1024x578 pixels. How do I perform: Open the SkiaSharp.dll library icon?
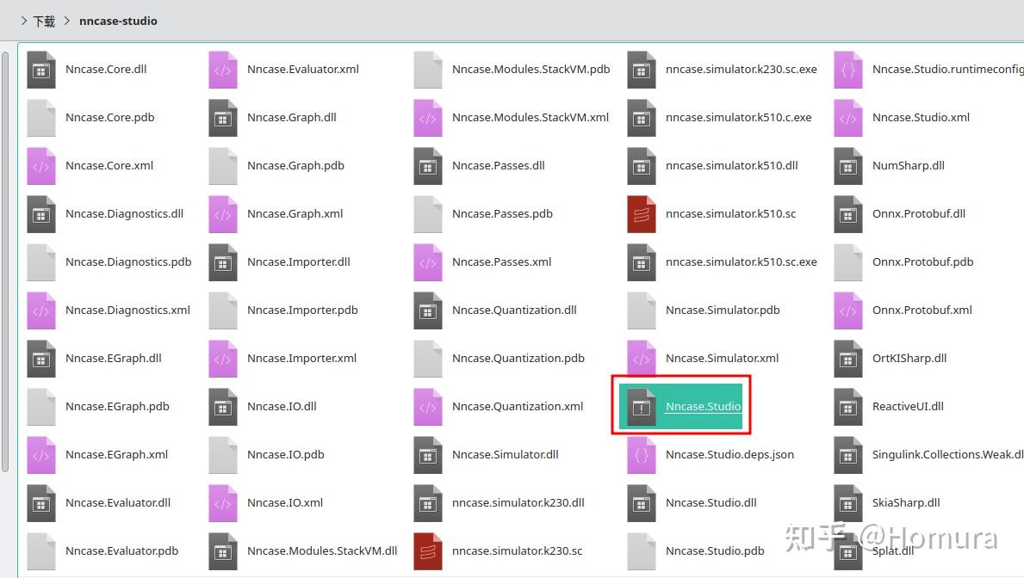click(848, 502)
